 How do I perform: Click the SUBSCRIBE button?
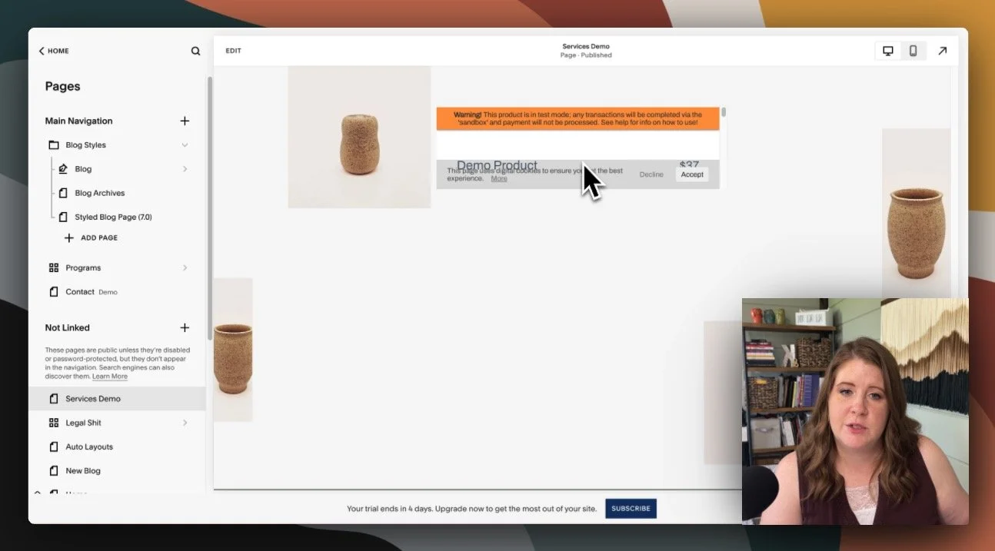coord(631,508)
